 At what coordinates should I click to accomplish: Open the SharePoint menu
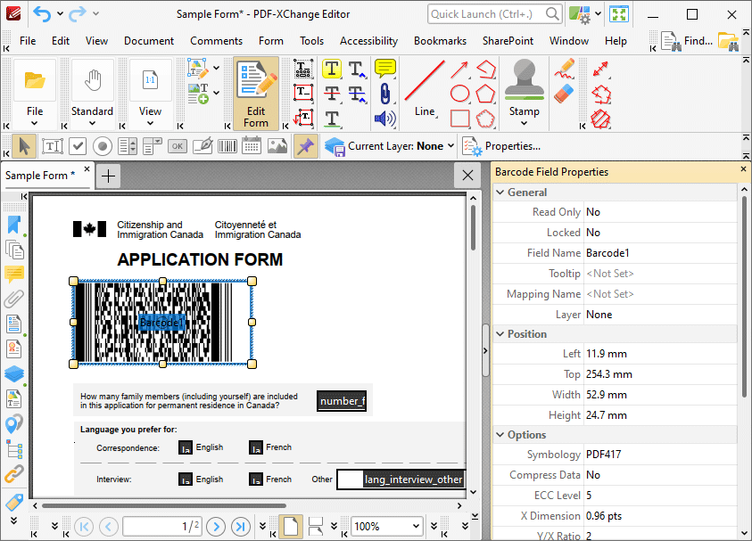pyautogui.click(x=508, y=41)
